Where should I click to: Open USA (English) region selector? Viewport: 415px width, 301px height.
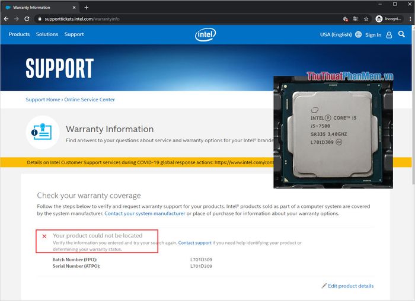[x=336, y=34]
